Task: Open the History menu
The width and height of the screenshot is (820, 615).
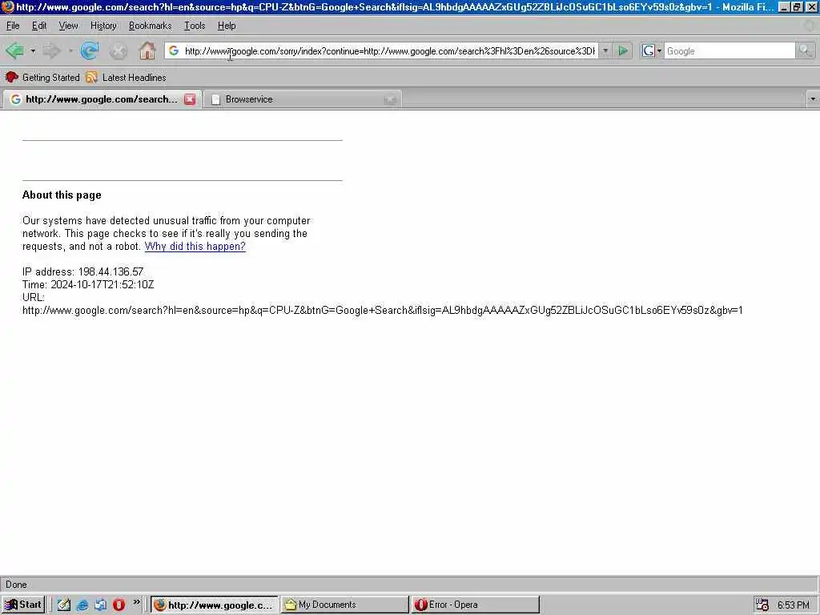Action: click(103, 26)
